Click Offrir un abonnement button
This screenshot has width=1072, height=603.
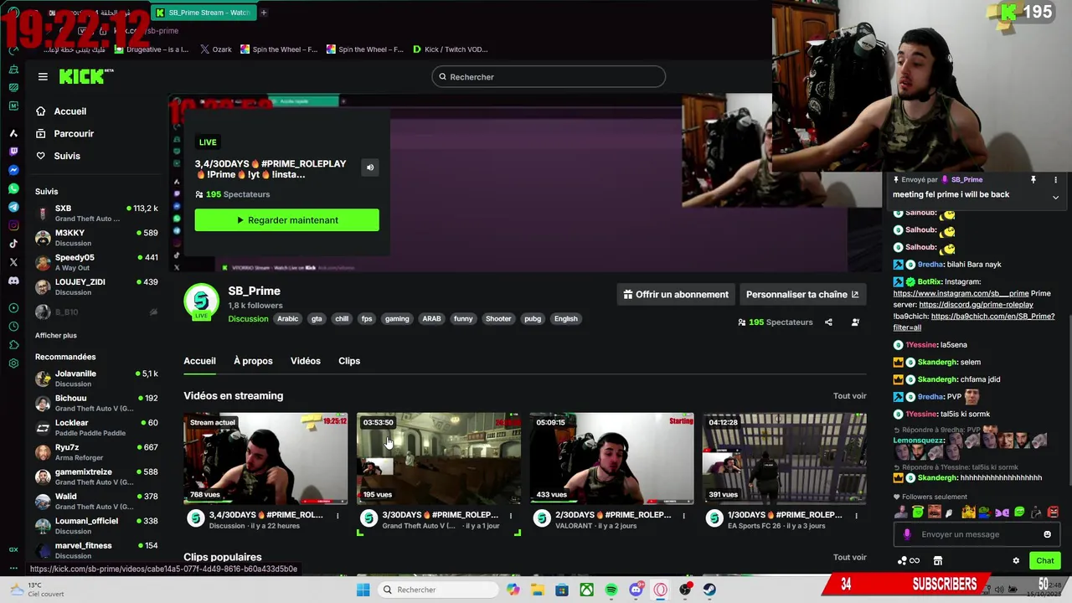(x=675, y=295)
